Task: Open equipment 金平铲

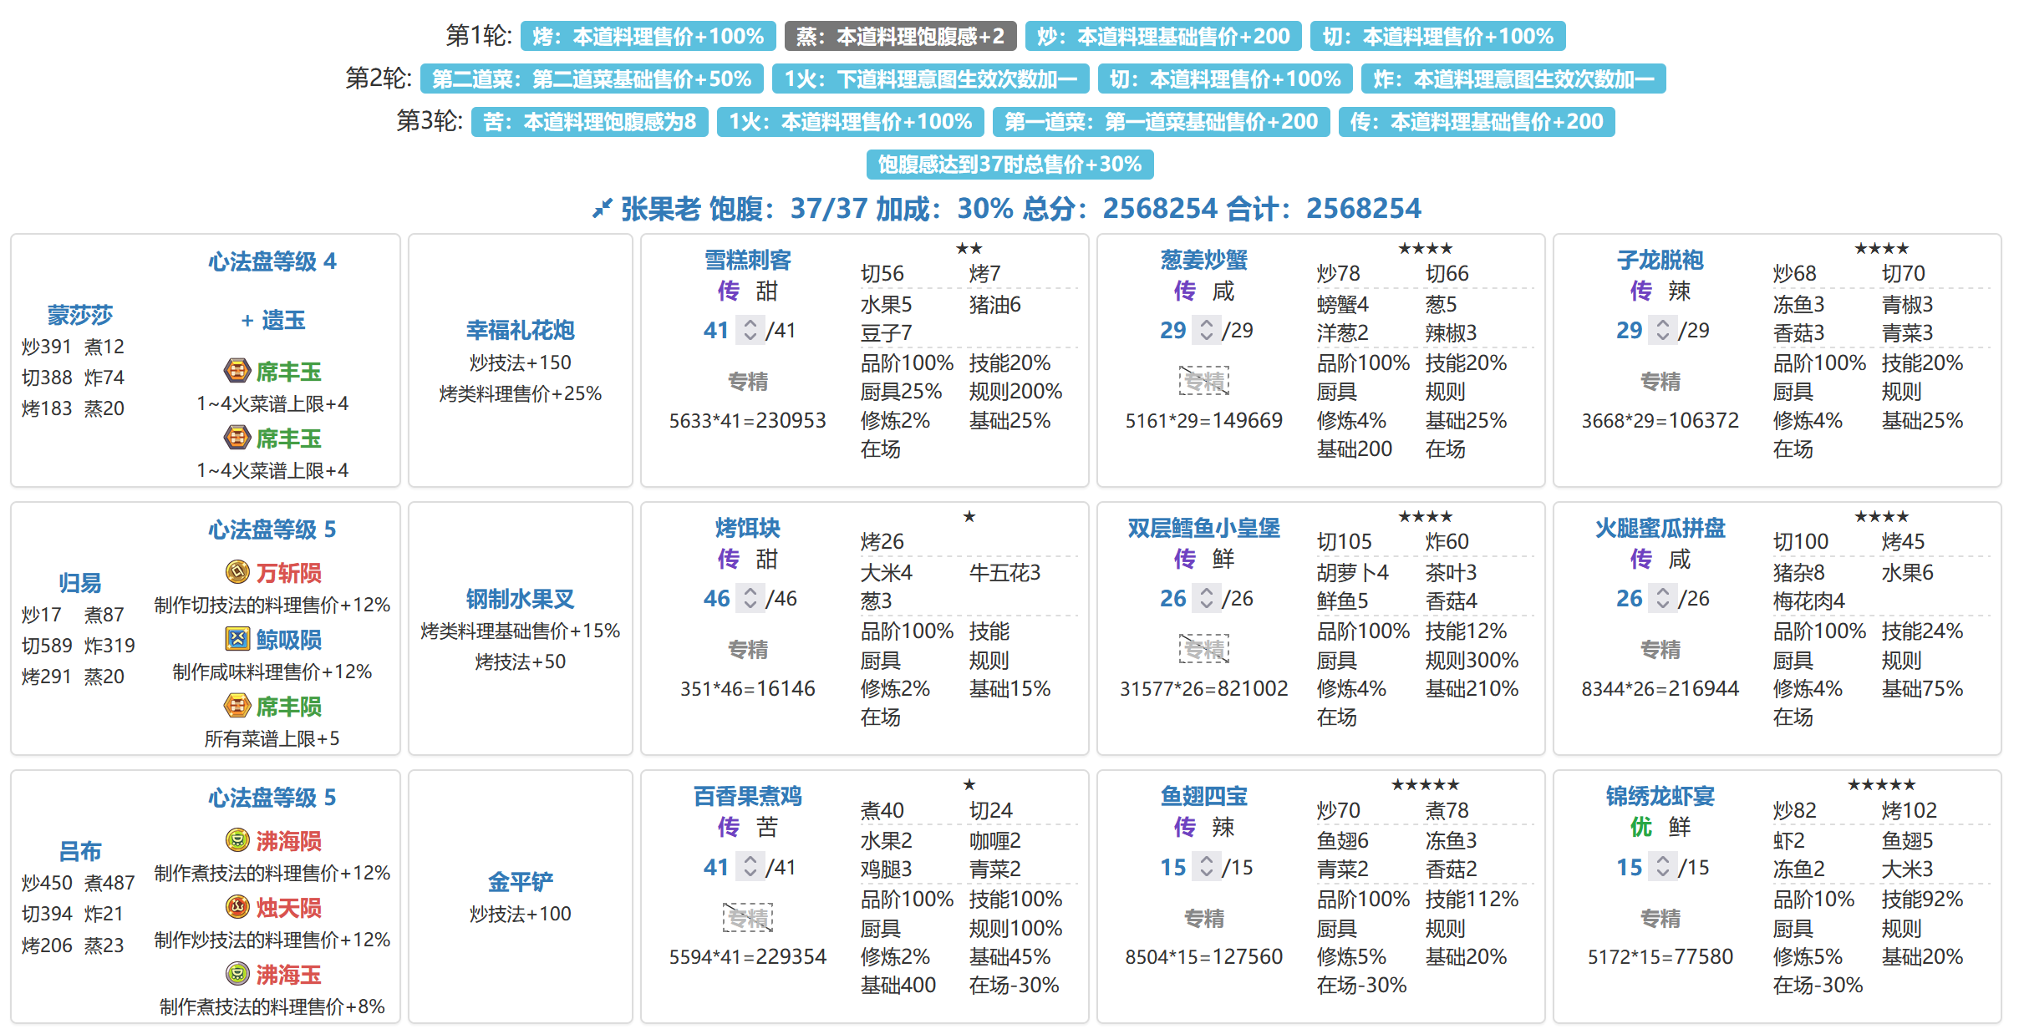Action: point(520,882)
